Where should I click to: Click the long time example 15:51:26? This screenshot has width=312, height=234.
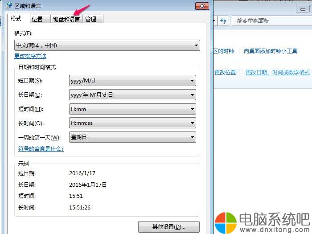pyautogui.click(x=80, y=208)
